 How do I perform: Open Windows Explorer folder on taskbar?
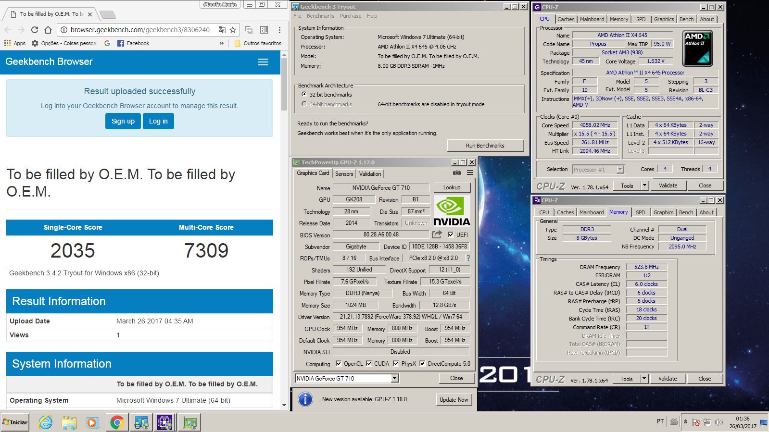69,423
